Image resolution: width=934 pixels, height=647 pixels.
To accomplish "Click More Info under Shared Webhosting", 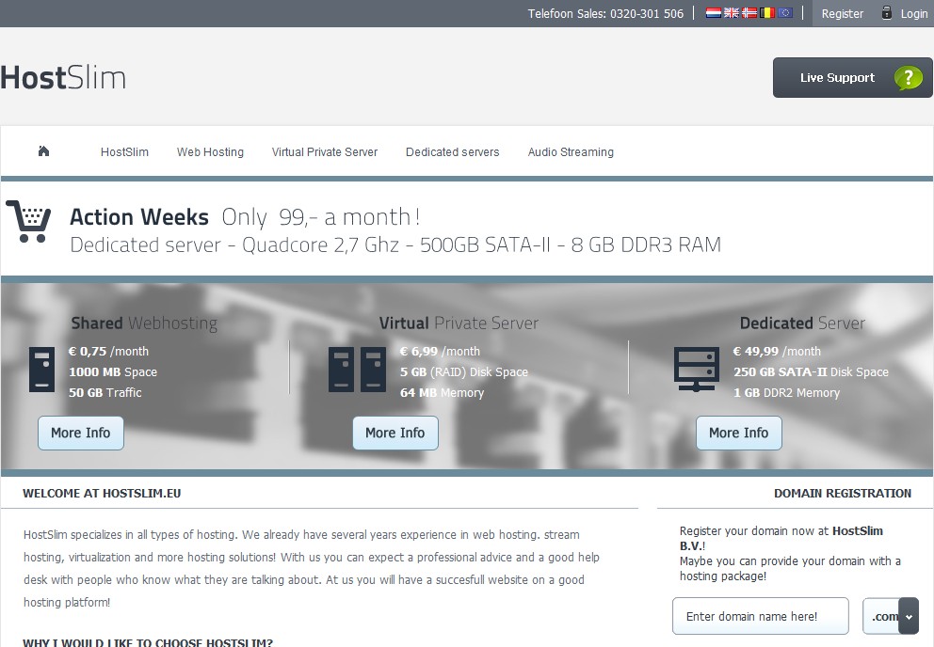I will coord(81,433).
